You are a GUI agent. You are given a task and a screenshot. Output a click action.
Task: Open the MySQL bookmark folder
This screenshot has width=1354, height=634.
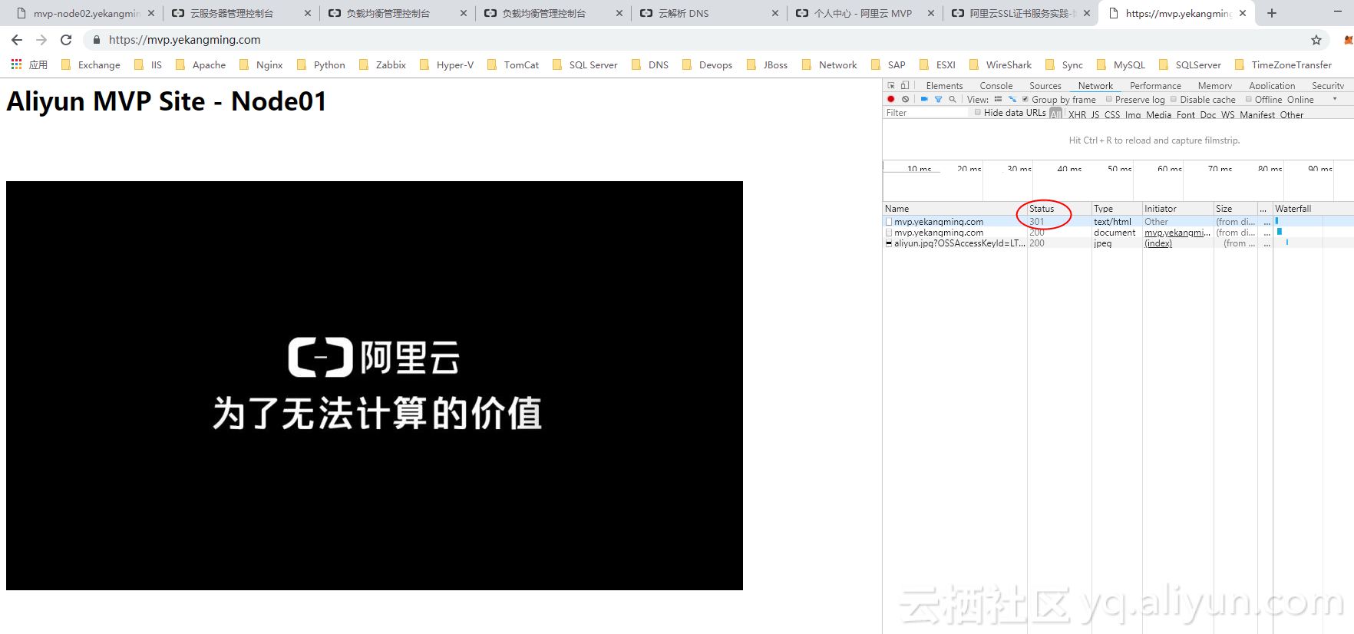coord(1121,64)
